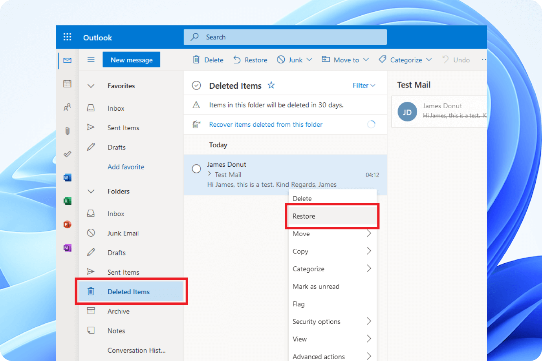The width and height of the screenshot is (542, 361).
Task: Open Sent Items under Folders
Action: pyautogui.click(x=131, y=272)
